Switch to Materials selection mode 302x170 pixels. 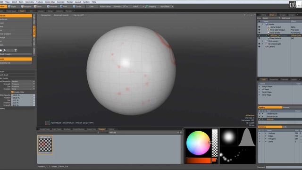click(52, 6)
